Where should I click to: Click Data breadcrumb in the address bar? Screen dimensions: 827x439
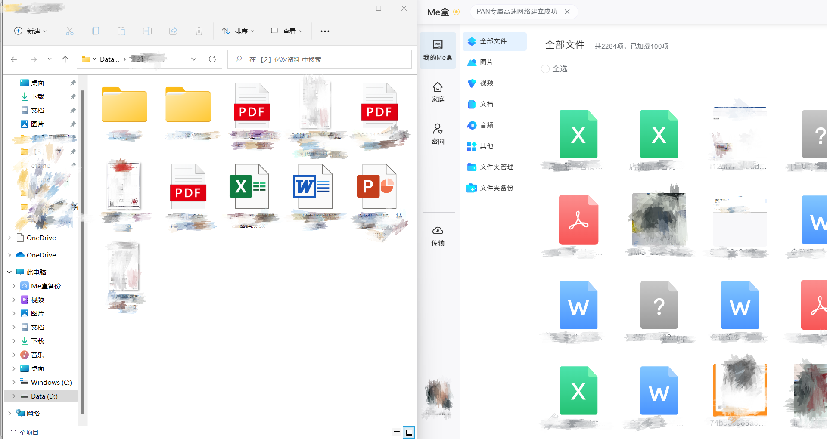109,59
